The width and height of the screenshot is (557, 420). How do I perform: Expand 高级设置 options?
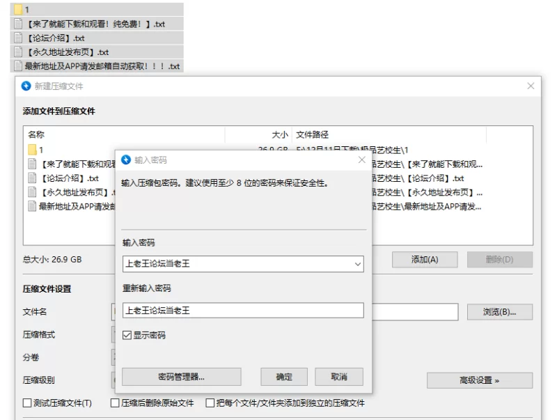480,380
